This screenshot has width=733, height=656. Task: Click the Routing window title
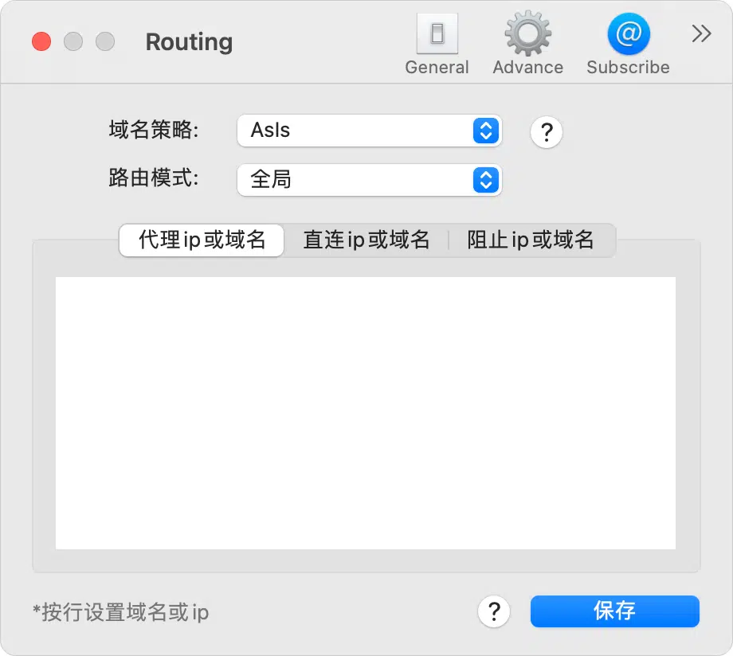point(189,42)
